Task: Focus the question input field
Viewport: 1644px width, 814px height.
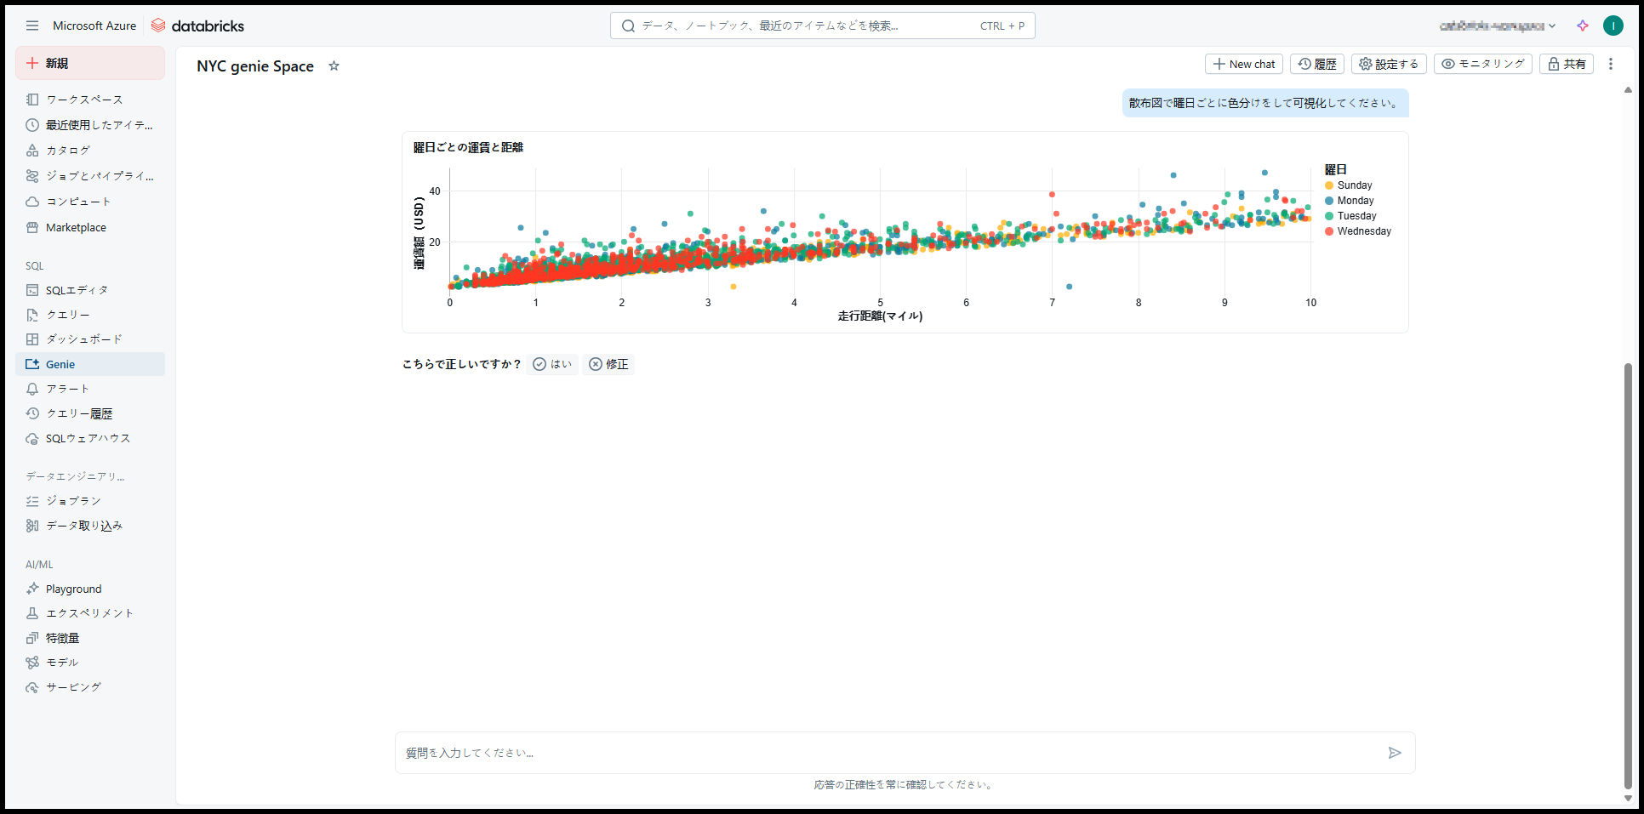Action: (885, 753)
